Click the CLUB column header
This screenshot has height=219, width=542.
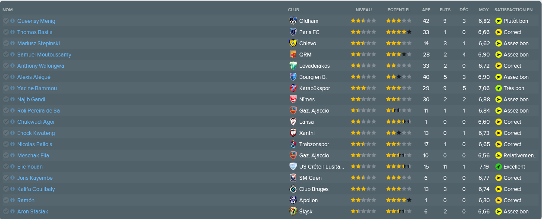[x=294, y=9]
